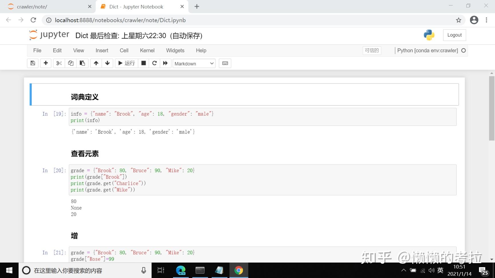
Task: Move the selected cell up
Action: pyautogui.click(x=96, y=63)
